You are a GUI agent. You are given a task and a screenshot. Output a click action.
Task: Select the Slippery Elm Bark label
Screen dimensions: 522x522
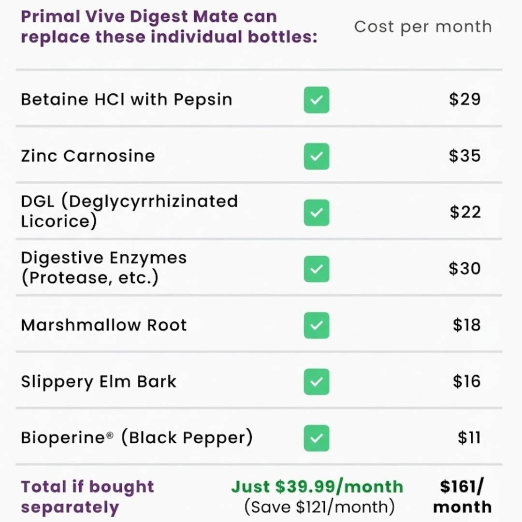pos(99,382)
